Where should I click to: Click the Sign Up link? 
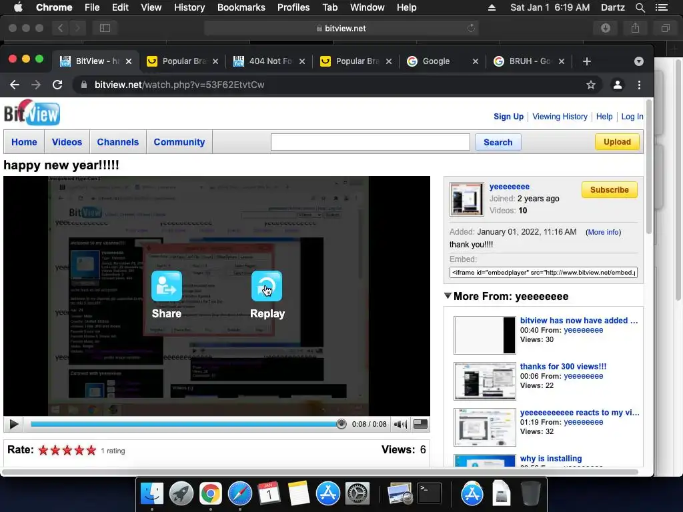pyautogui.click(x=508, y=116)
